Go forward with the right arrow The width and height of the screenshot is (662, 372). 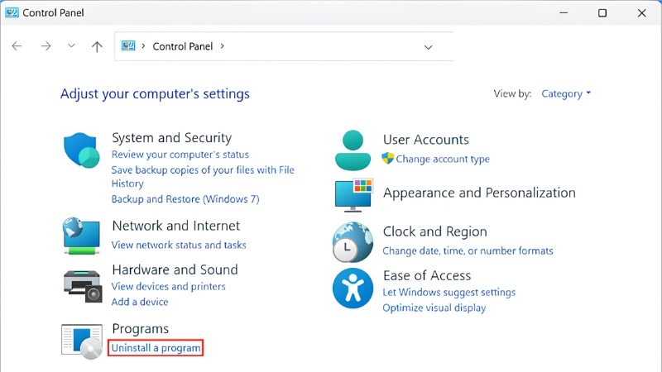pos(46,46)
